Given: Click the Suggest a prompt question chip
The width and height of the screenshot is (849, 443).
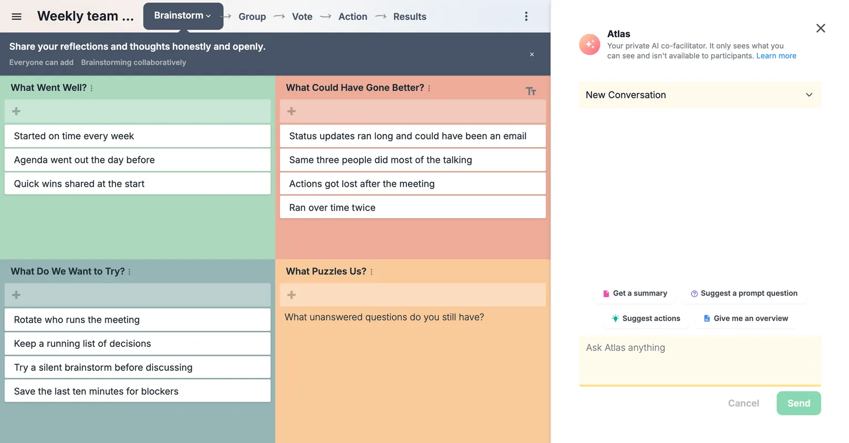Looking at the screenshot, I should pyautogui.click(x=744, y=293).
